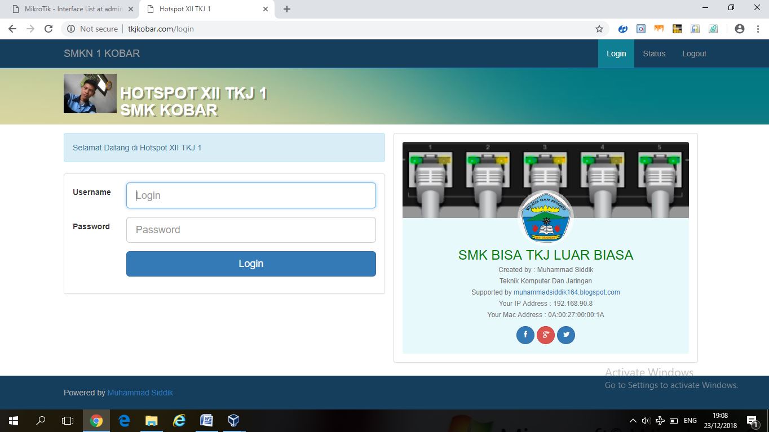Launch VirtualBox from the taskbar
This screenshot has width=769, height=432.
coord(233,420)
